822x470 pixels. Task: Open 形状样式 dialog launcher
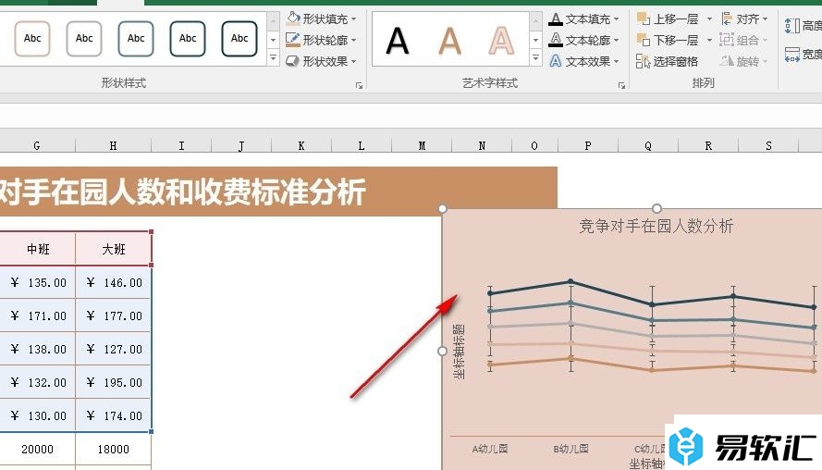click(359, 85)
